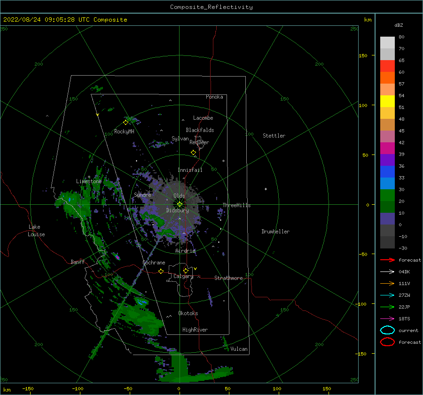Select the slate 0-10 dBZ swatch
This screenshot has height=395, width=423.
tap(387, 219)
